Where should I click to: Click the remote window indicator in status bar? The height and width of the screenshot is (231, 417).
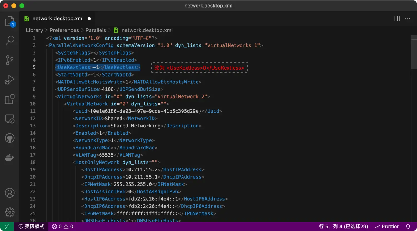click(x=7, y=227)
